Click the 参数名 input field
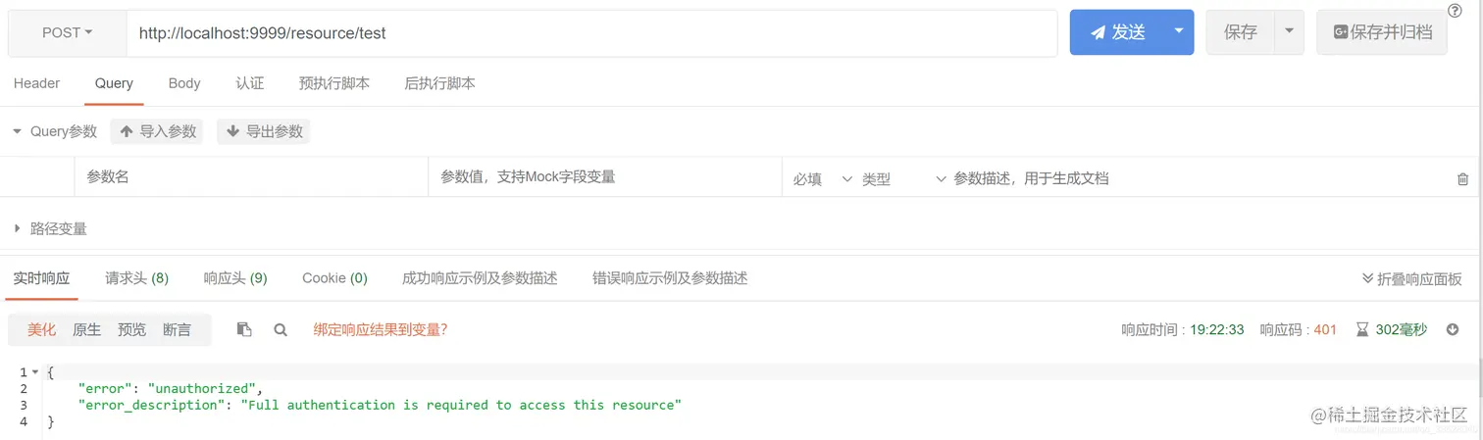Viewport: 1483px width, 440px height. [251, 177]
